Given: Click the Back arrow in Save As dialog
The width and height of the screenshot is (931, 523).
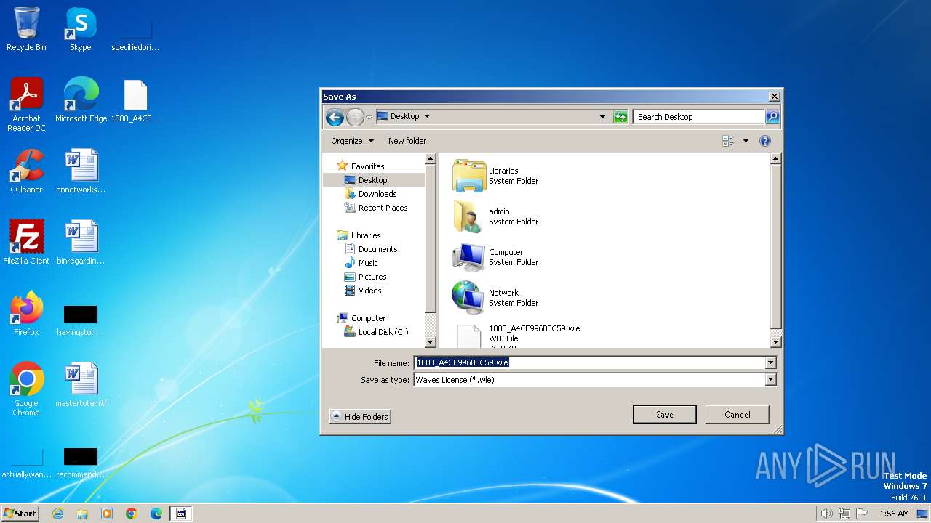Looking at the screenshot, I should pos(335,116).
